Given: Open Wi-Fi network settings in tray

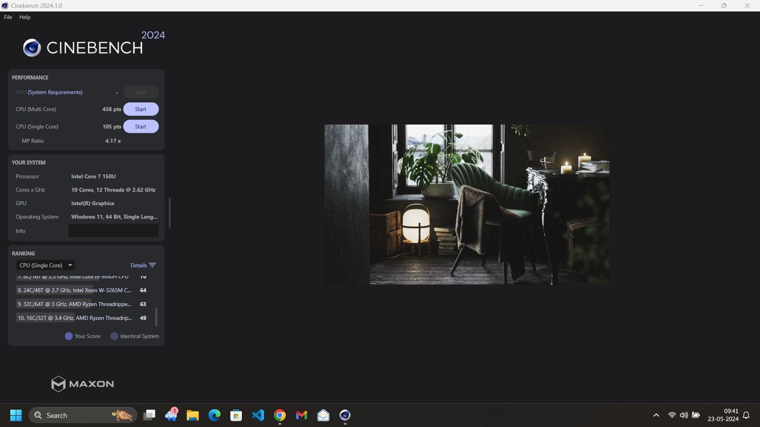Looking at the screenshot, I should coord(672,415).
